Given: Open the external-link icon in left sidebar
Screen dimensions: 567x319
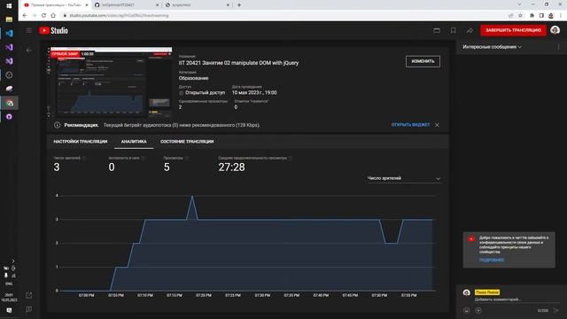Looking at the screenshot, I should pos(29,295).
